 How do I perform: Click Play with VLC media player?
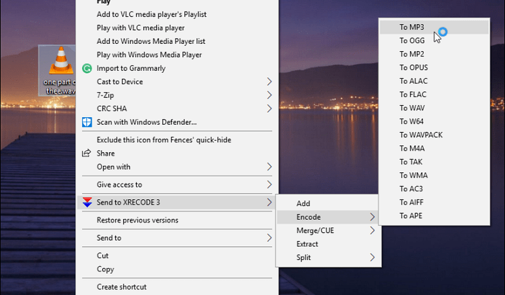[140, 28]
